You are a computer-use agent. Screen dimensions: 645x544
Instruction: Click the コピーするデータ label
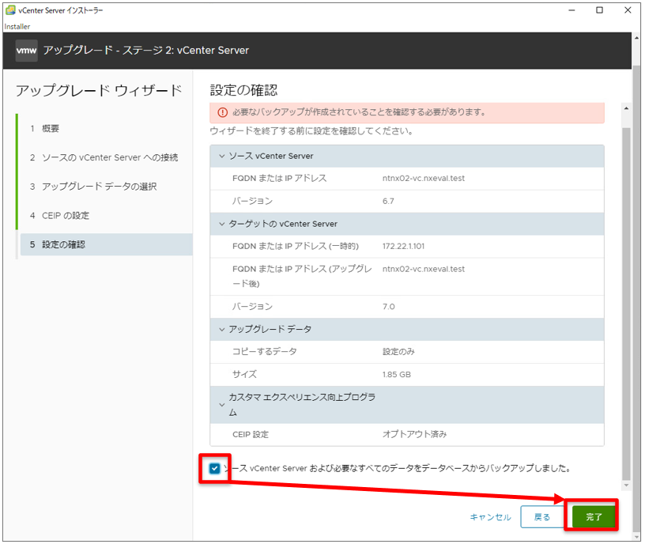point(264,352)
